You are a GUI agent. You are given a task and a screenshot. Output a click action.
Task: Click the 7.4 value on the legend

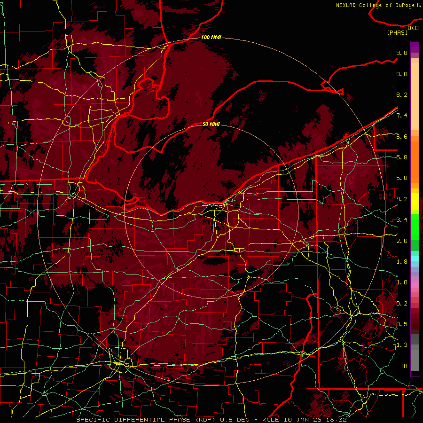coord(402,116)
